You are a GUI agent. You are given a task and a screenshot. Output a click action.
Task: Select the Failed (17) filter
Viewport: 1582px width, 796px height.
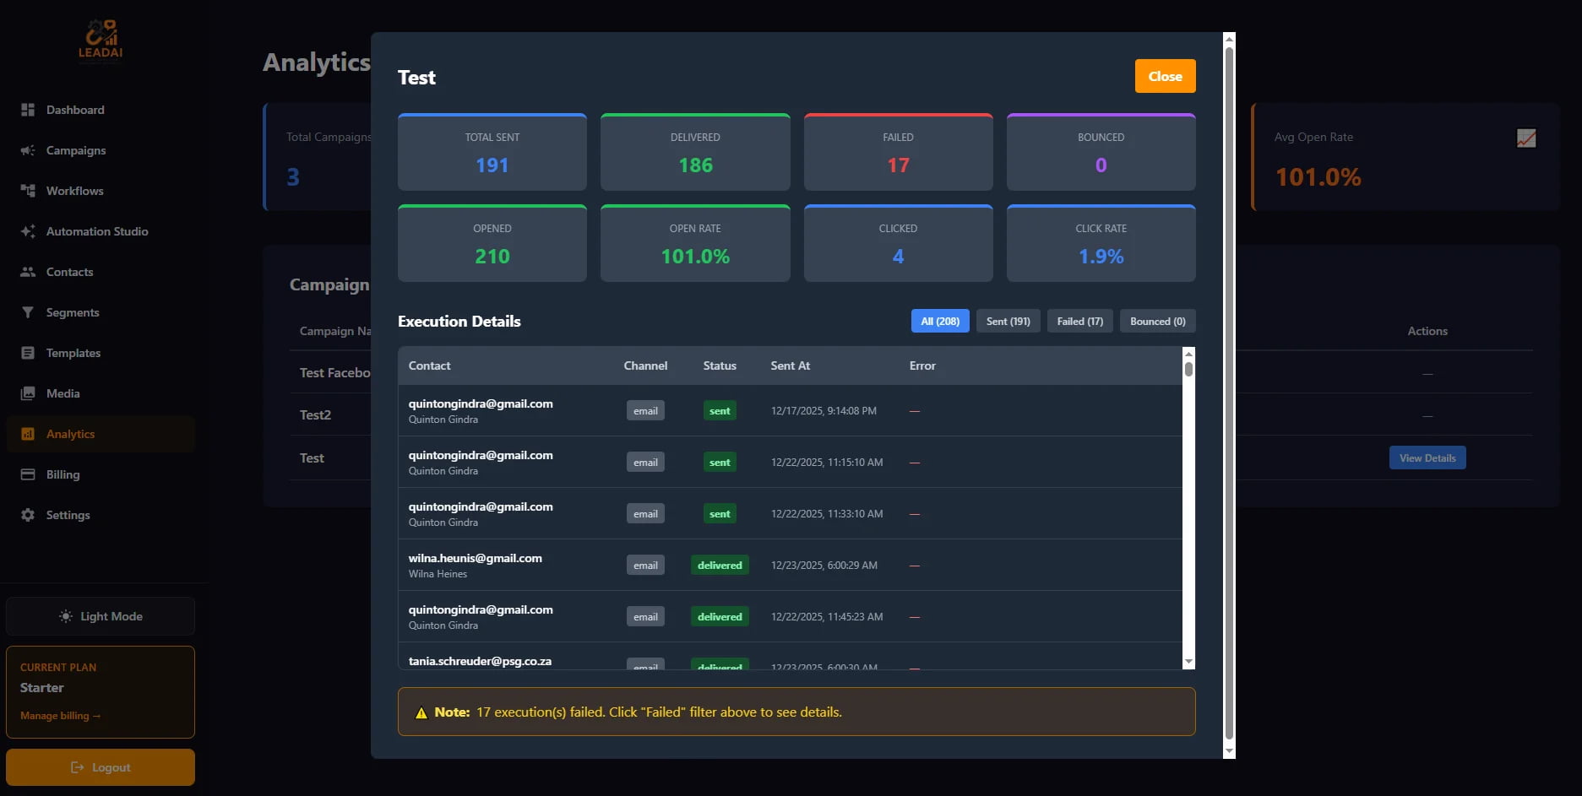click(1079, 321)
